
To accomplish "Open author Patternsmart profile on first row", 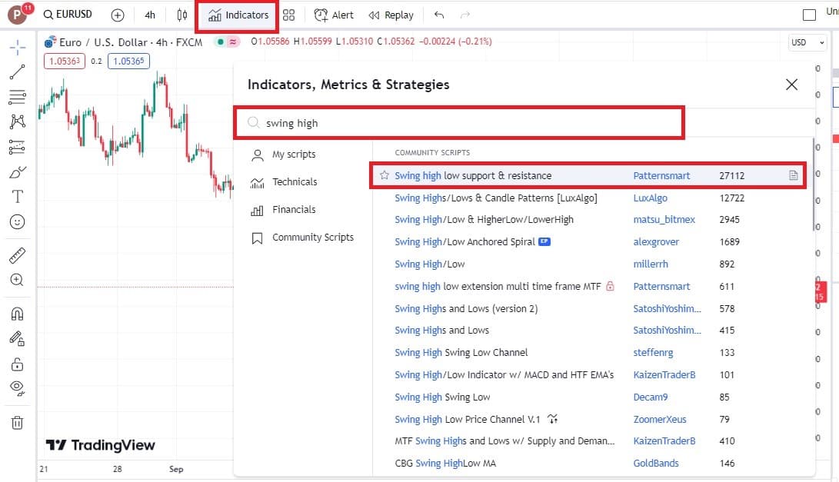I will tap(661, 175).
